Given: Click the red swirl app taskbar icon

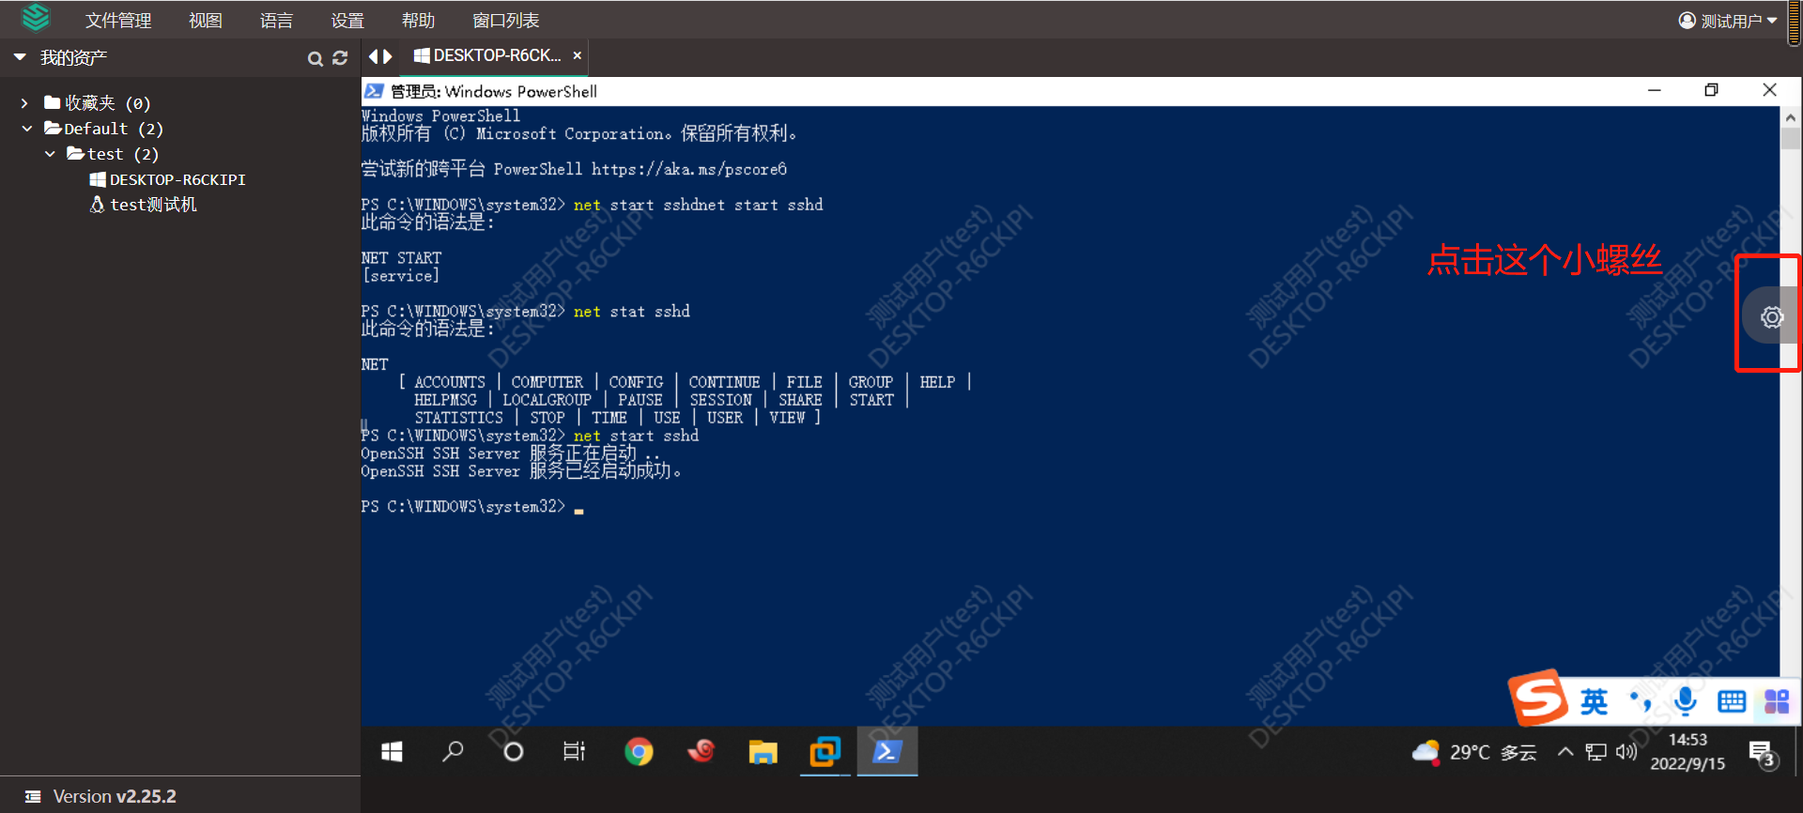Looking at the screenshot, I should coord(701,751).
